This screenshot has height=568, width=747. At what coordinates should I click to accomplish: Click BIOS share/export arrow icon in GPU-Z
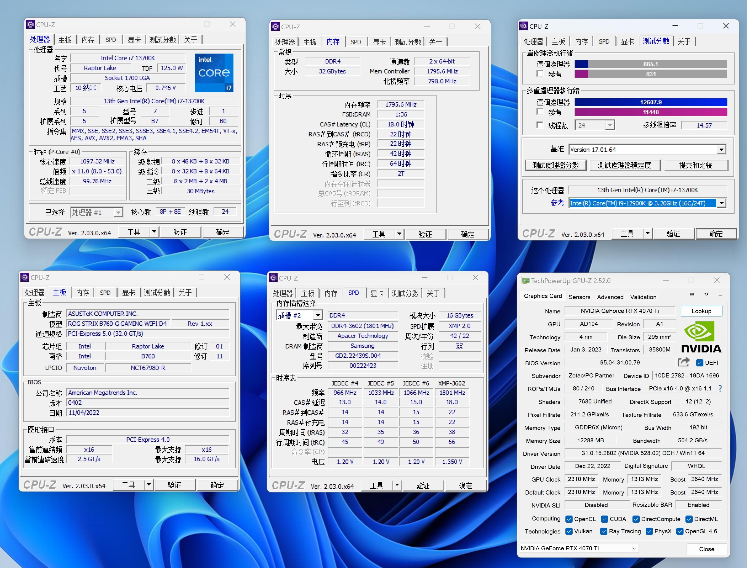pos(684,362)
